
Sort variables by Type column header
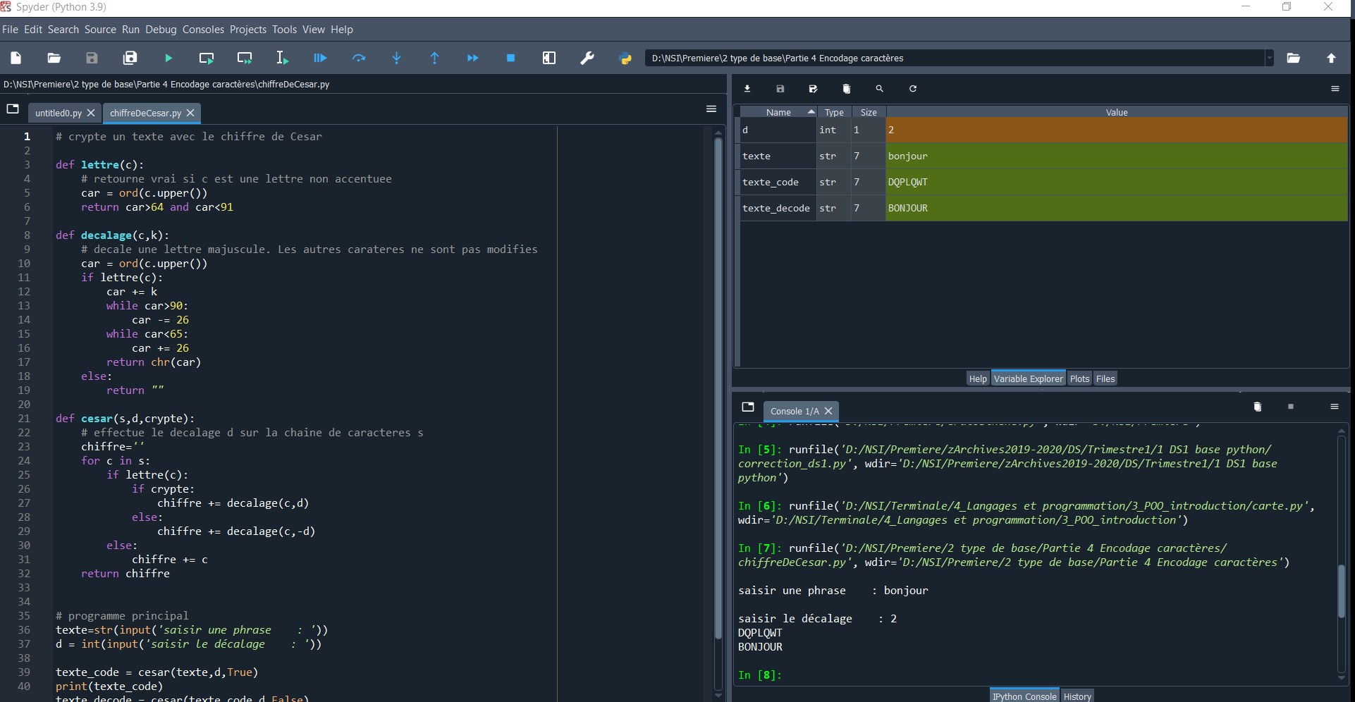(x=835, y=112)
